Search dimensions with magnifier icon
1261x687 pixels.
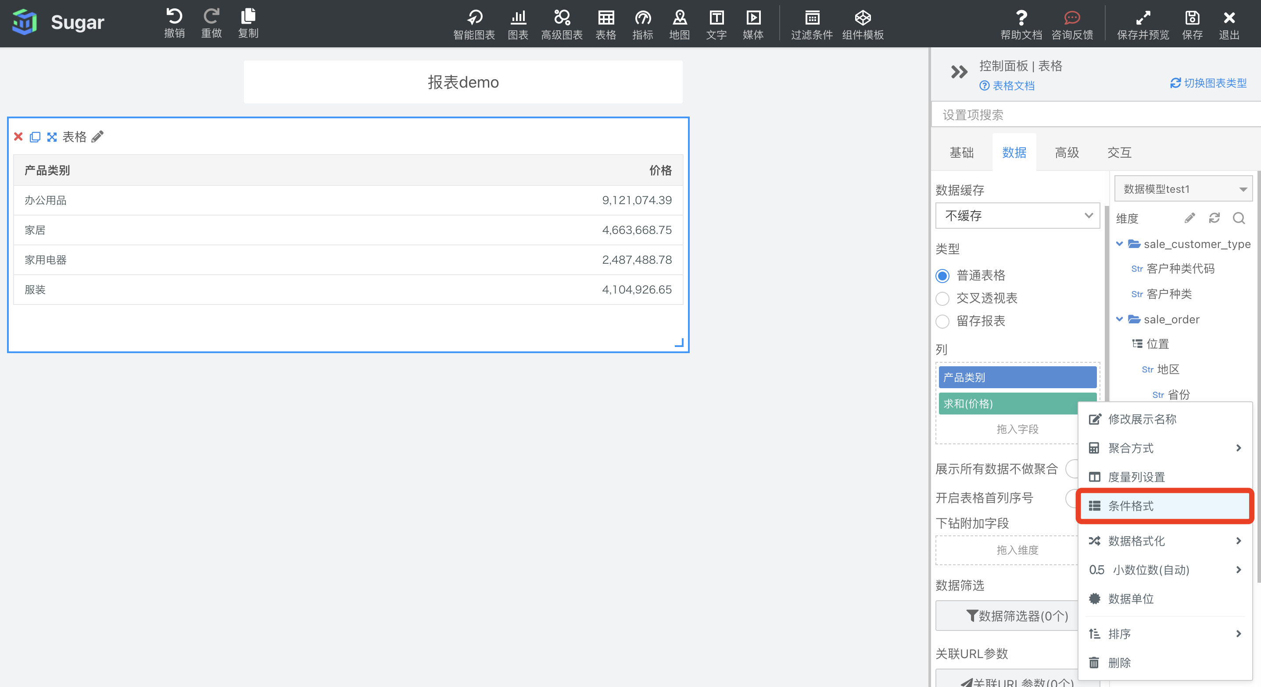[1239, 218]
